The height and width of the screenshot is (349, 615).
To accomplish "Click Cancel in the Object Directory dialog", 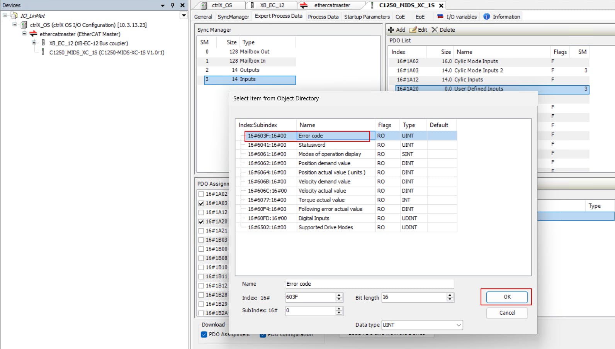I will coord(506,313).
